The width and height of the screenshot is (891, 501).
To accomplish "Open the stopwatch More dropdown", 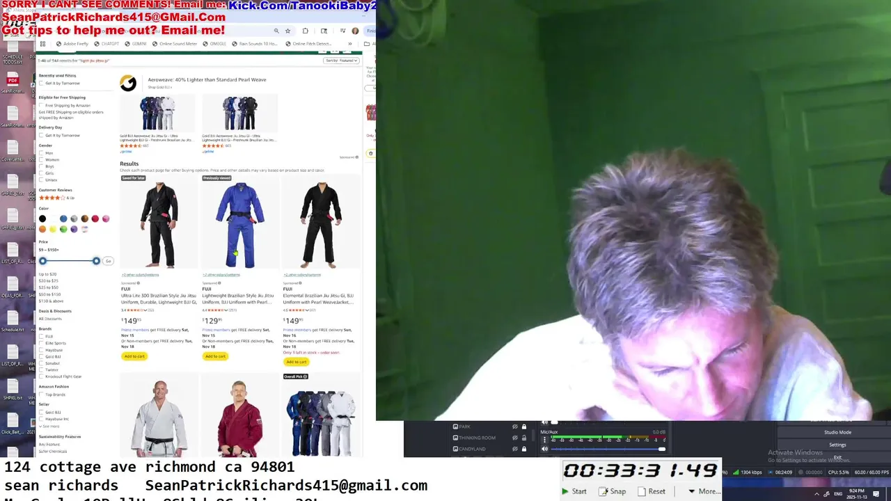I will coord(704,491).
